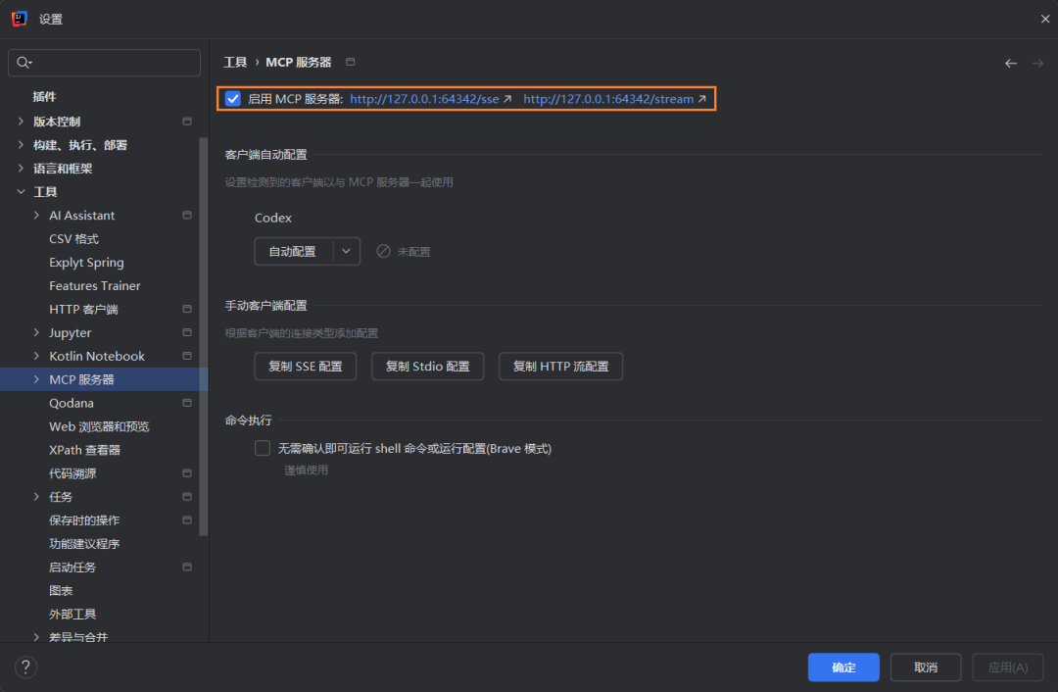Screen dimensions: 1058x692
Task: Open the 自动配置 dropdown arrow for Codex
Action: tap(346, 251)
